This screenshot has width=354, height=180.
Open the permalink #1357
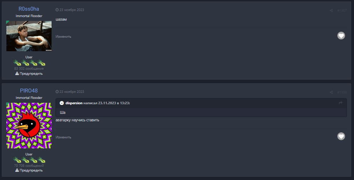coord(342,11)
